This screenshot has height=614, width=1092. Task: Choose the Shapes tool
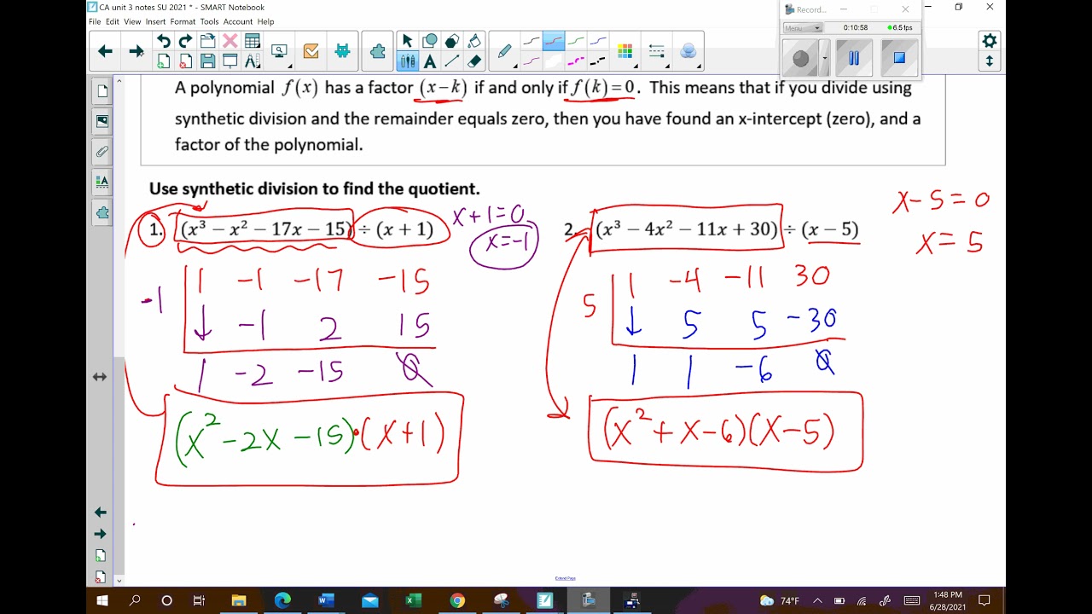430,41
